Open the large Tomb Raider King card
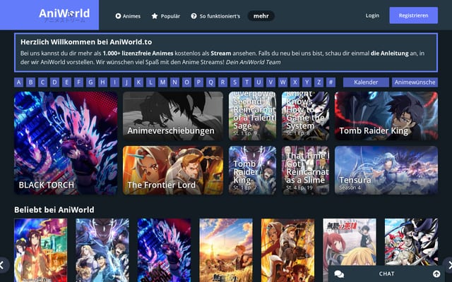 click(386, 116)
